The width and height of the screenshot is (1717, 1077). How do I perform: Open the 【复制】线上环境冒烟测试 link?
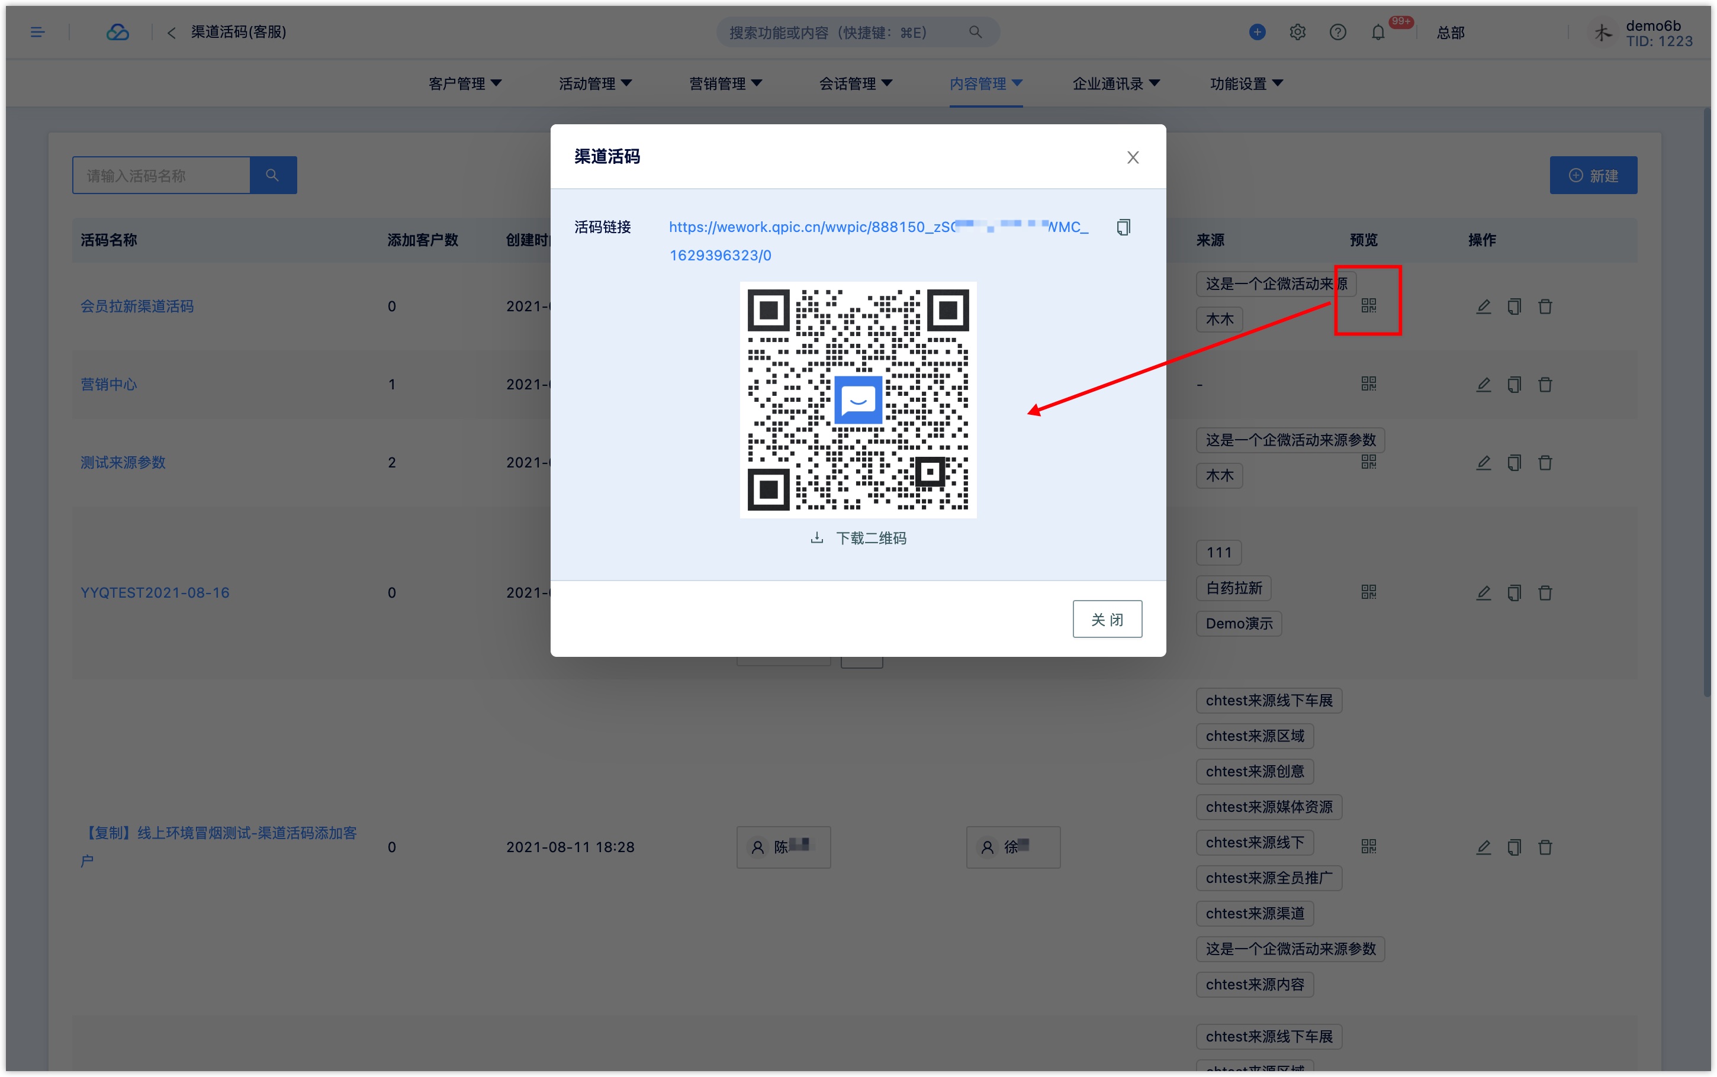[x=218, y=847]
